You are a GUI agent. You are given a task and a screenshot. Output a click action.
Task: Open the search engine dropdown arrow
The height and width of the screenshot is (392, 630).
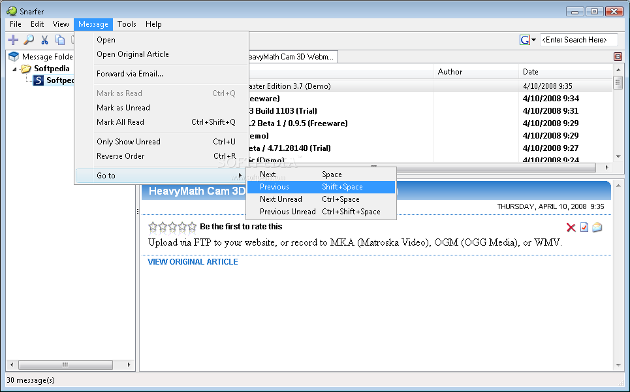[533, 40]
